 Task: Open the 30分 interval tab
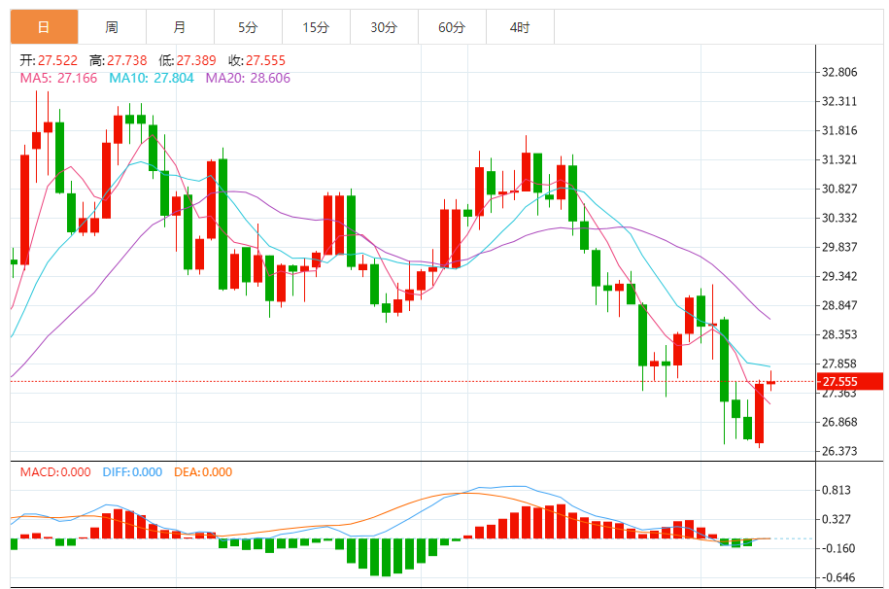(x=385, y=26)
